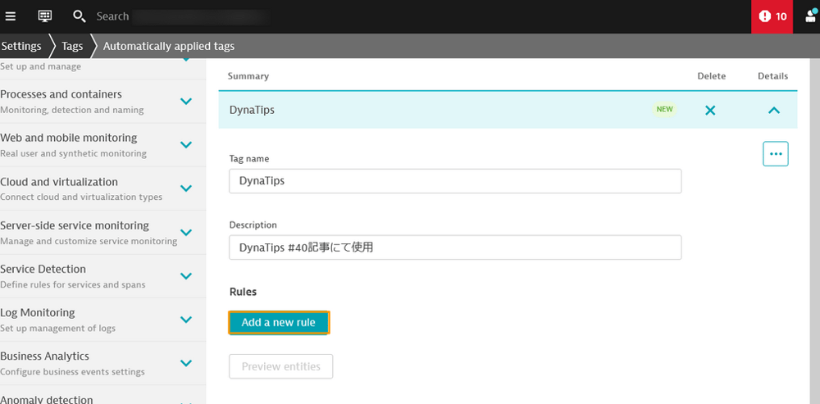The image size is (820, 404).
Task: Go to Settings breadcrumb
Action: pyautogui.click(x=21, y=46)
